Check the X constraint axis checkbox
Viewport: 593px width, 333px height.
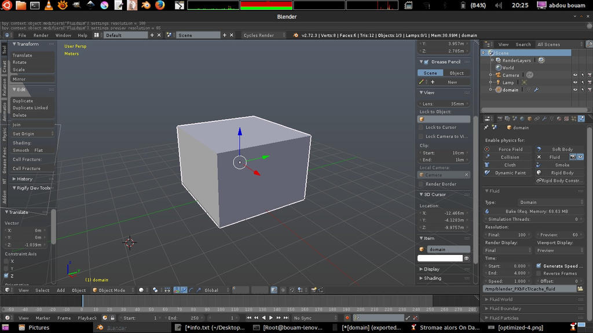coord(6,261)
